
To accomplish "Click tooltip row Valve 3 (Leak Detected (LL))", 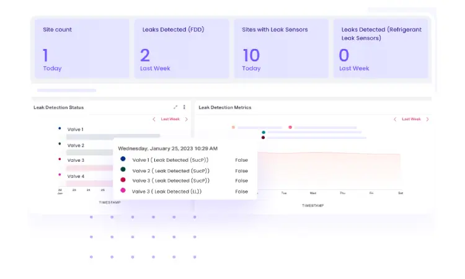I will pyautogui.click(x=184, y=191).
